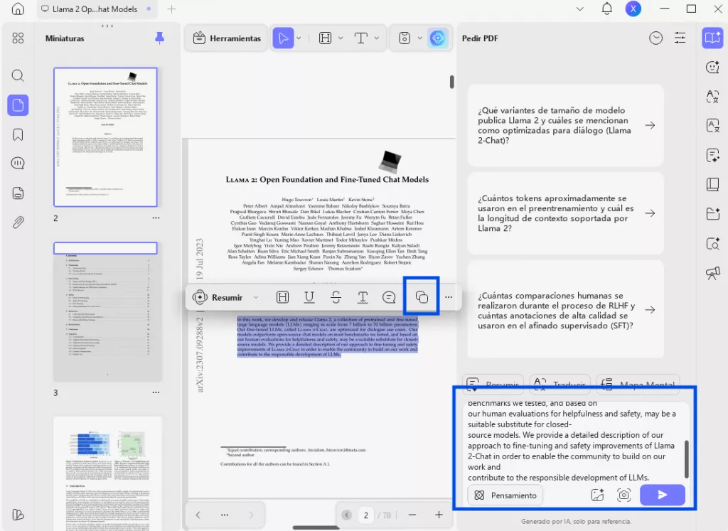Select the text tool in top toolbar

pos(361,38)
